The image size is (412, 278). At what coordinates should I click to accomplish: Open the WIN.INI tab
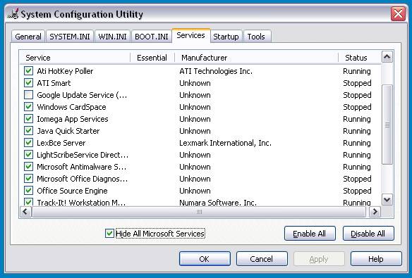[x=112, y=37]
